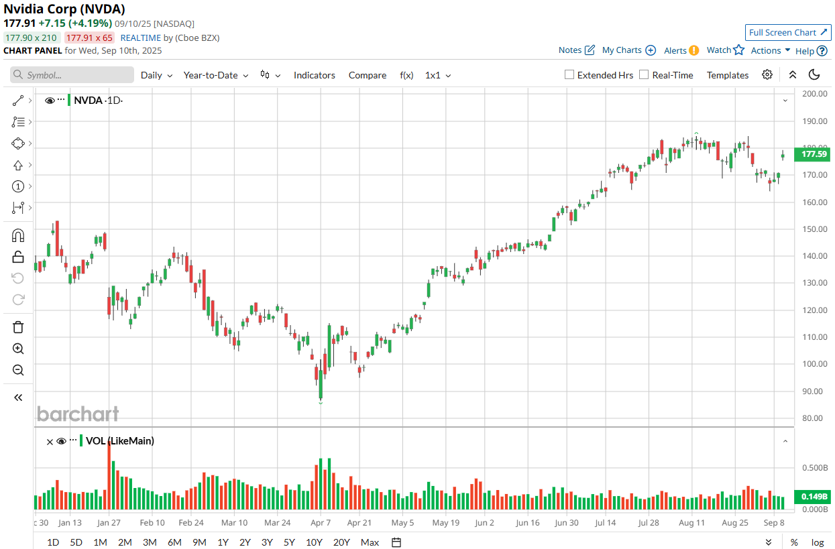This screenshot has height=549, width=835.
Task: Open the 1x1 grid layout dropdown
Action: [x=438, y=75]
